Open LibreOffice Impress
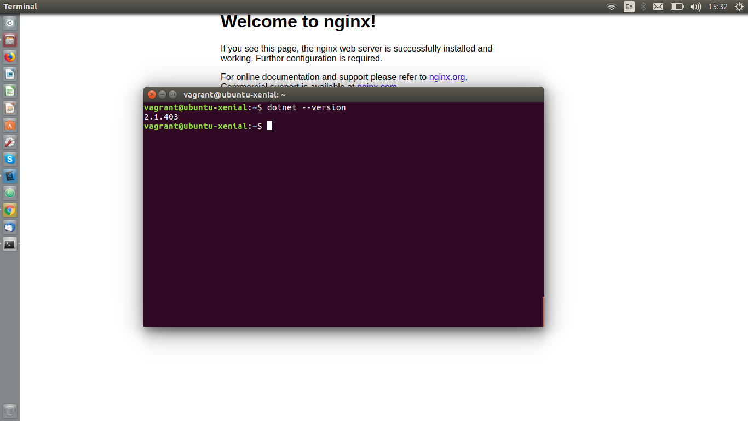Viewport: 748px width, 421px height. click(x=9, y=108)
